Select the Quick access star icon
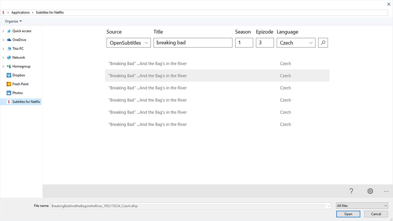This screenshot has height=221, width=393. (9, 31)
